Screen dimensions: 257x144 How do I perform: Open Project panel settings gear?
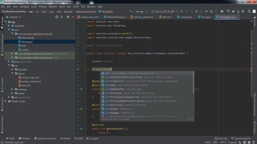[68, 17]
